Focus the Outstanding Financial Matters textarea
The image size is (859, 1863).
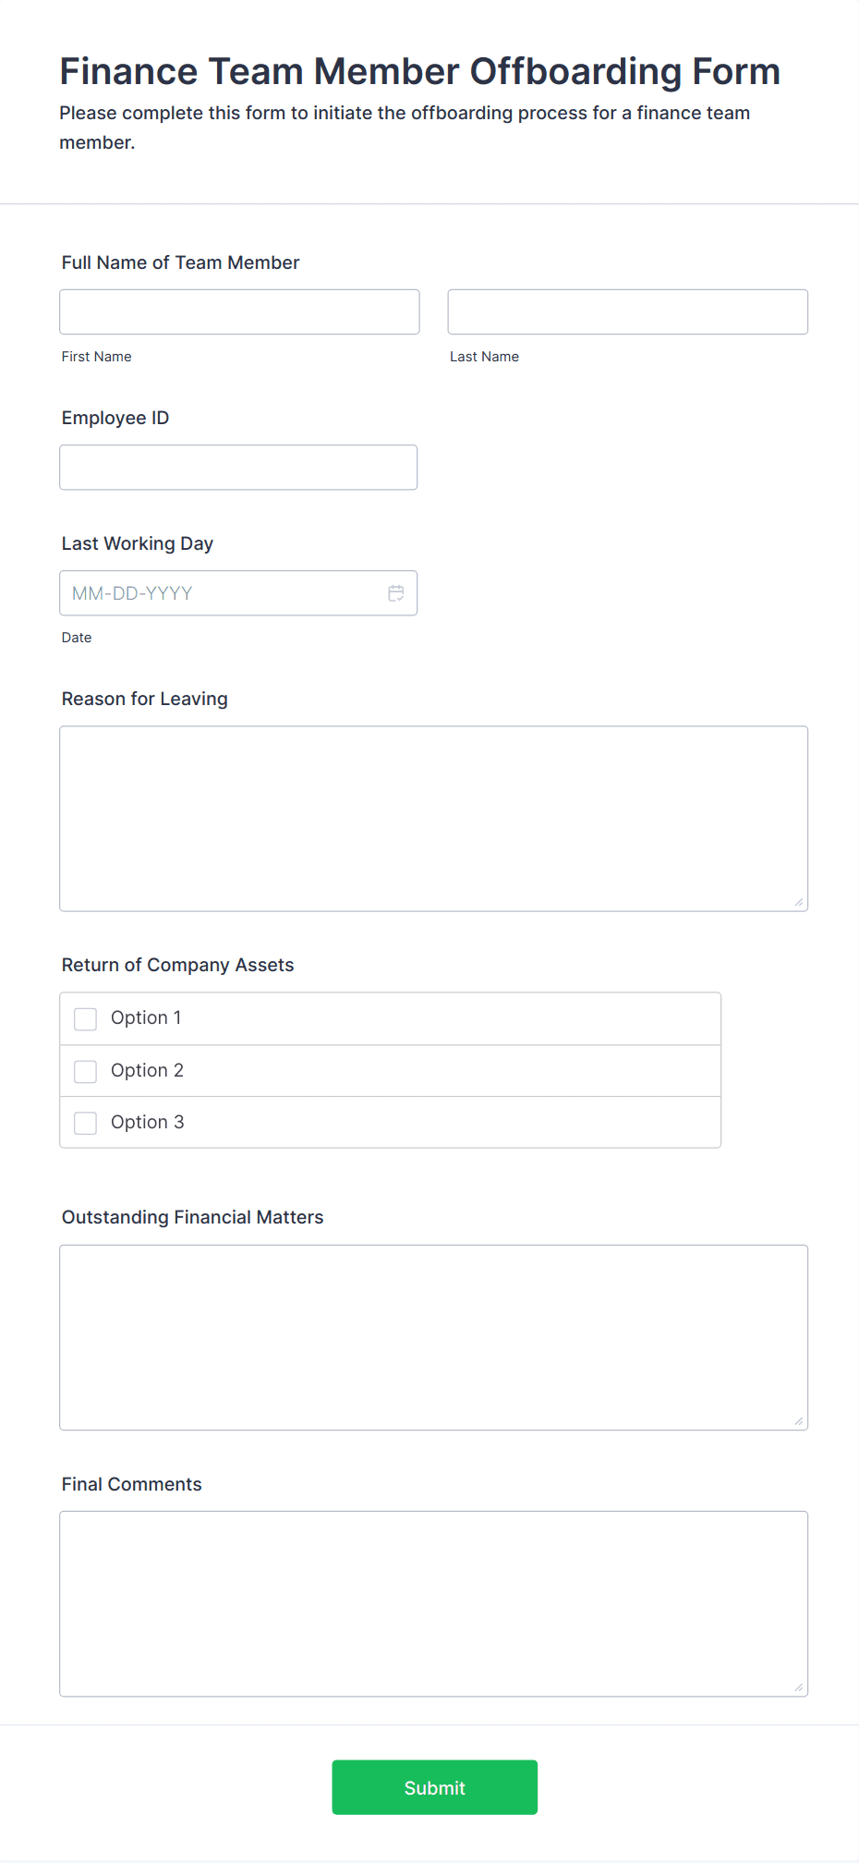tap(434, 1338)
